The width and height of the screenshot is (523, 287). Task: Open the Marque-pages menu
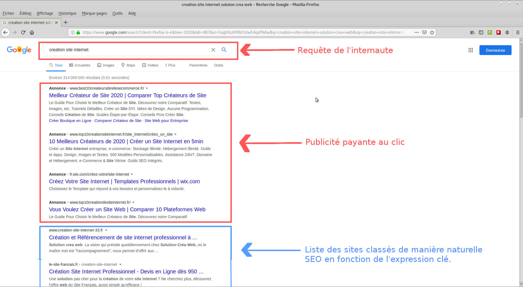point(94,13)
